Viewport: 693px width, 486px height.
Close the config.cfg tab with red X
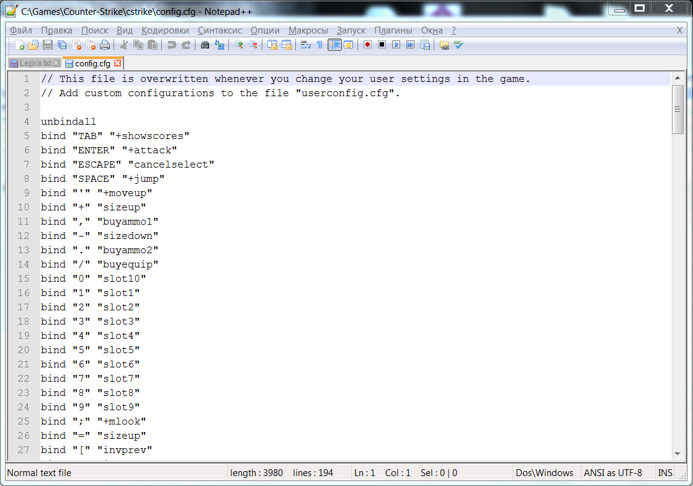(117, 63)
